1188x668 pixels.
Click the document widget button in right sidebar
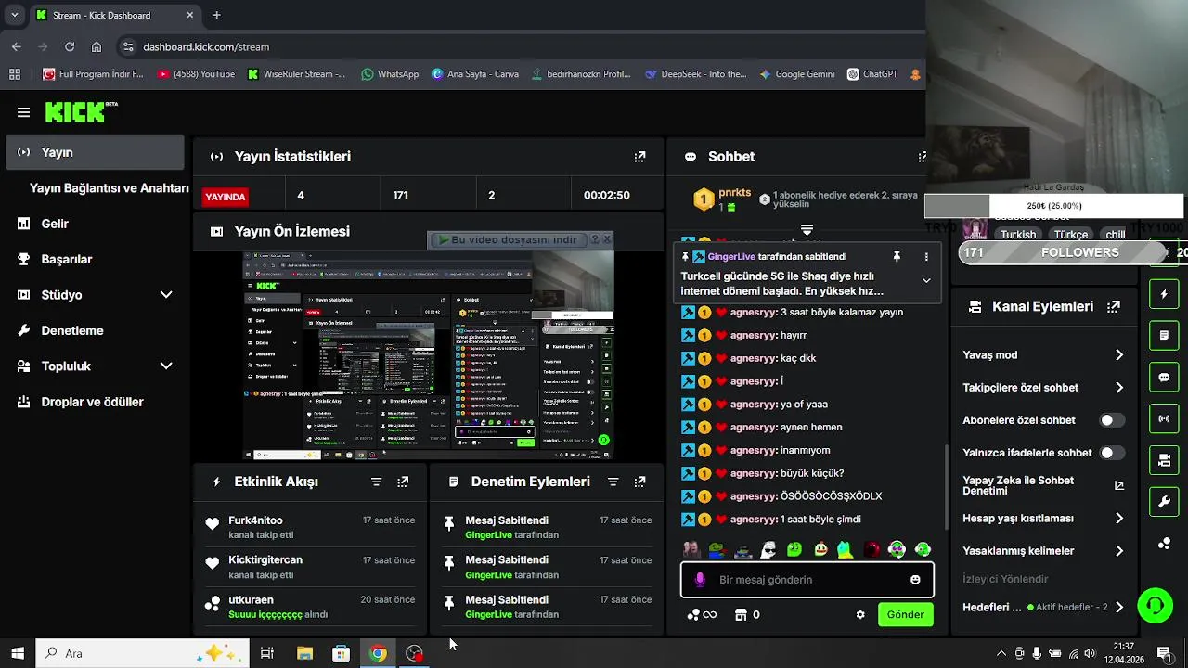1164,335
